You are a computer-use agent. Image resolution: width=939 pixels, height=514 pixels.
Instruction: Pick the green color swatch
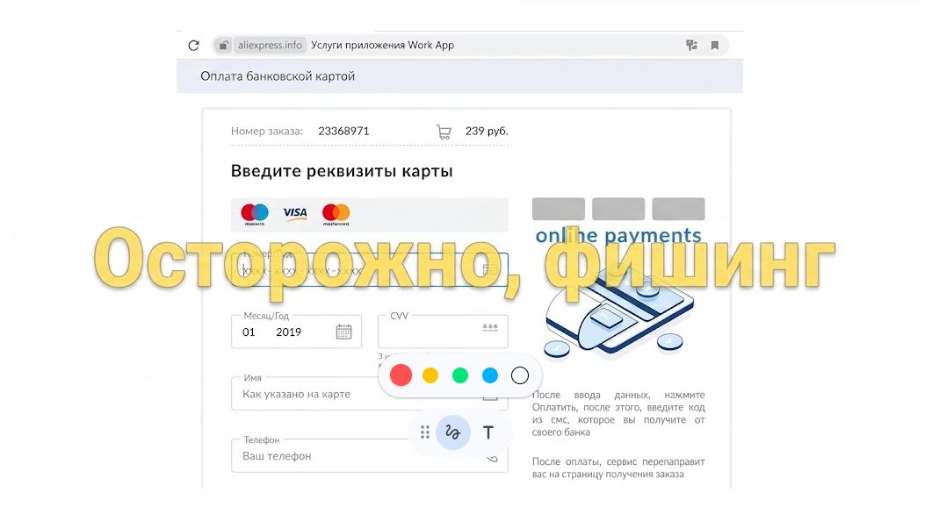tap(460, 375)
